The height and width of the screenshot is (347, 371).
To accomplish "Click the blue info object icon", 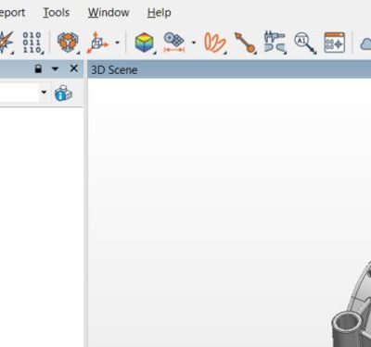I will coord(63,93).
